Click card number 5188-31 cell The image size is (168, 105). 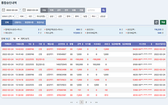[142, 90]
